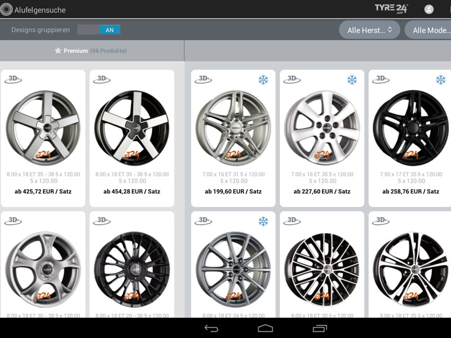Expand the Alle Modelle dropdown

click(430, 30)
